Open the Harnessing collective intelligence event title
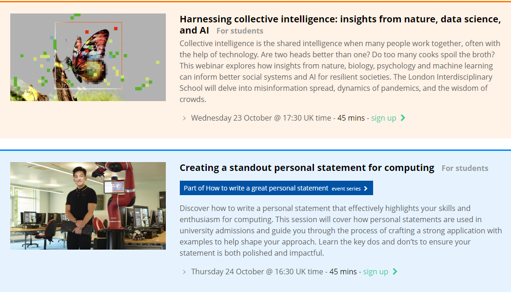The image size is (511, 292). coord(340,24)
